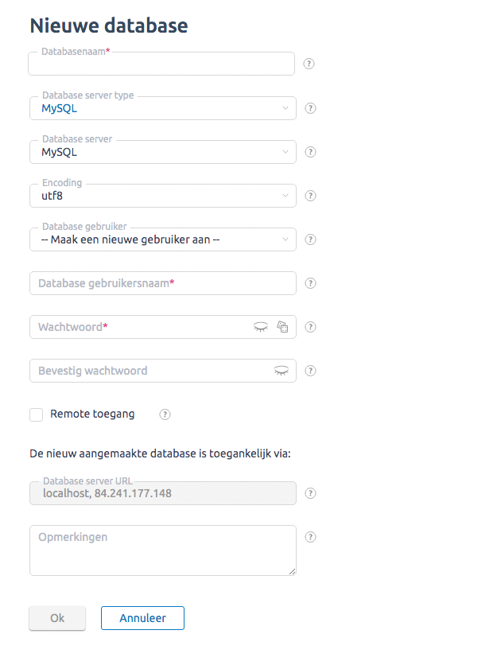Generate random password with dice icon

pos(282,327)
